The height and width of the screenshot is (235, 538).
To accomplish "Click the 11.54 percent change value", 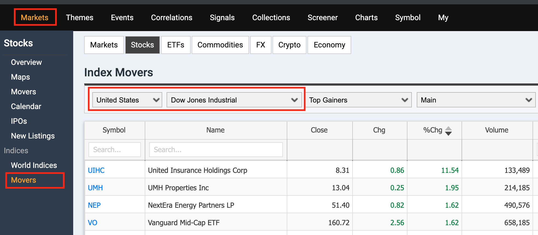I will click(450, 170).
